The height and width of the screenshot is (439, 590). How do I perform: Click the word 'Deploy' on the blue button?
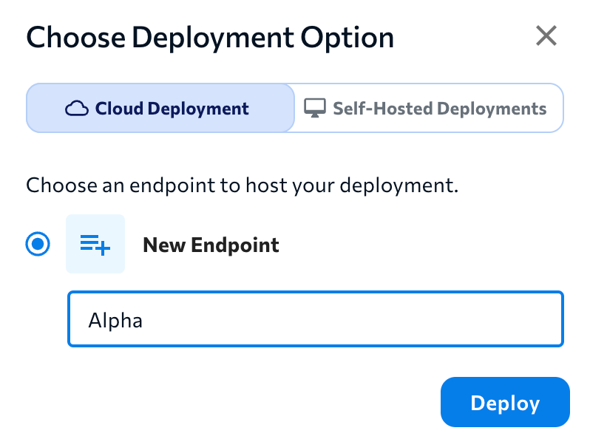[x=505, y=403]
